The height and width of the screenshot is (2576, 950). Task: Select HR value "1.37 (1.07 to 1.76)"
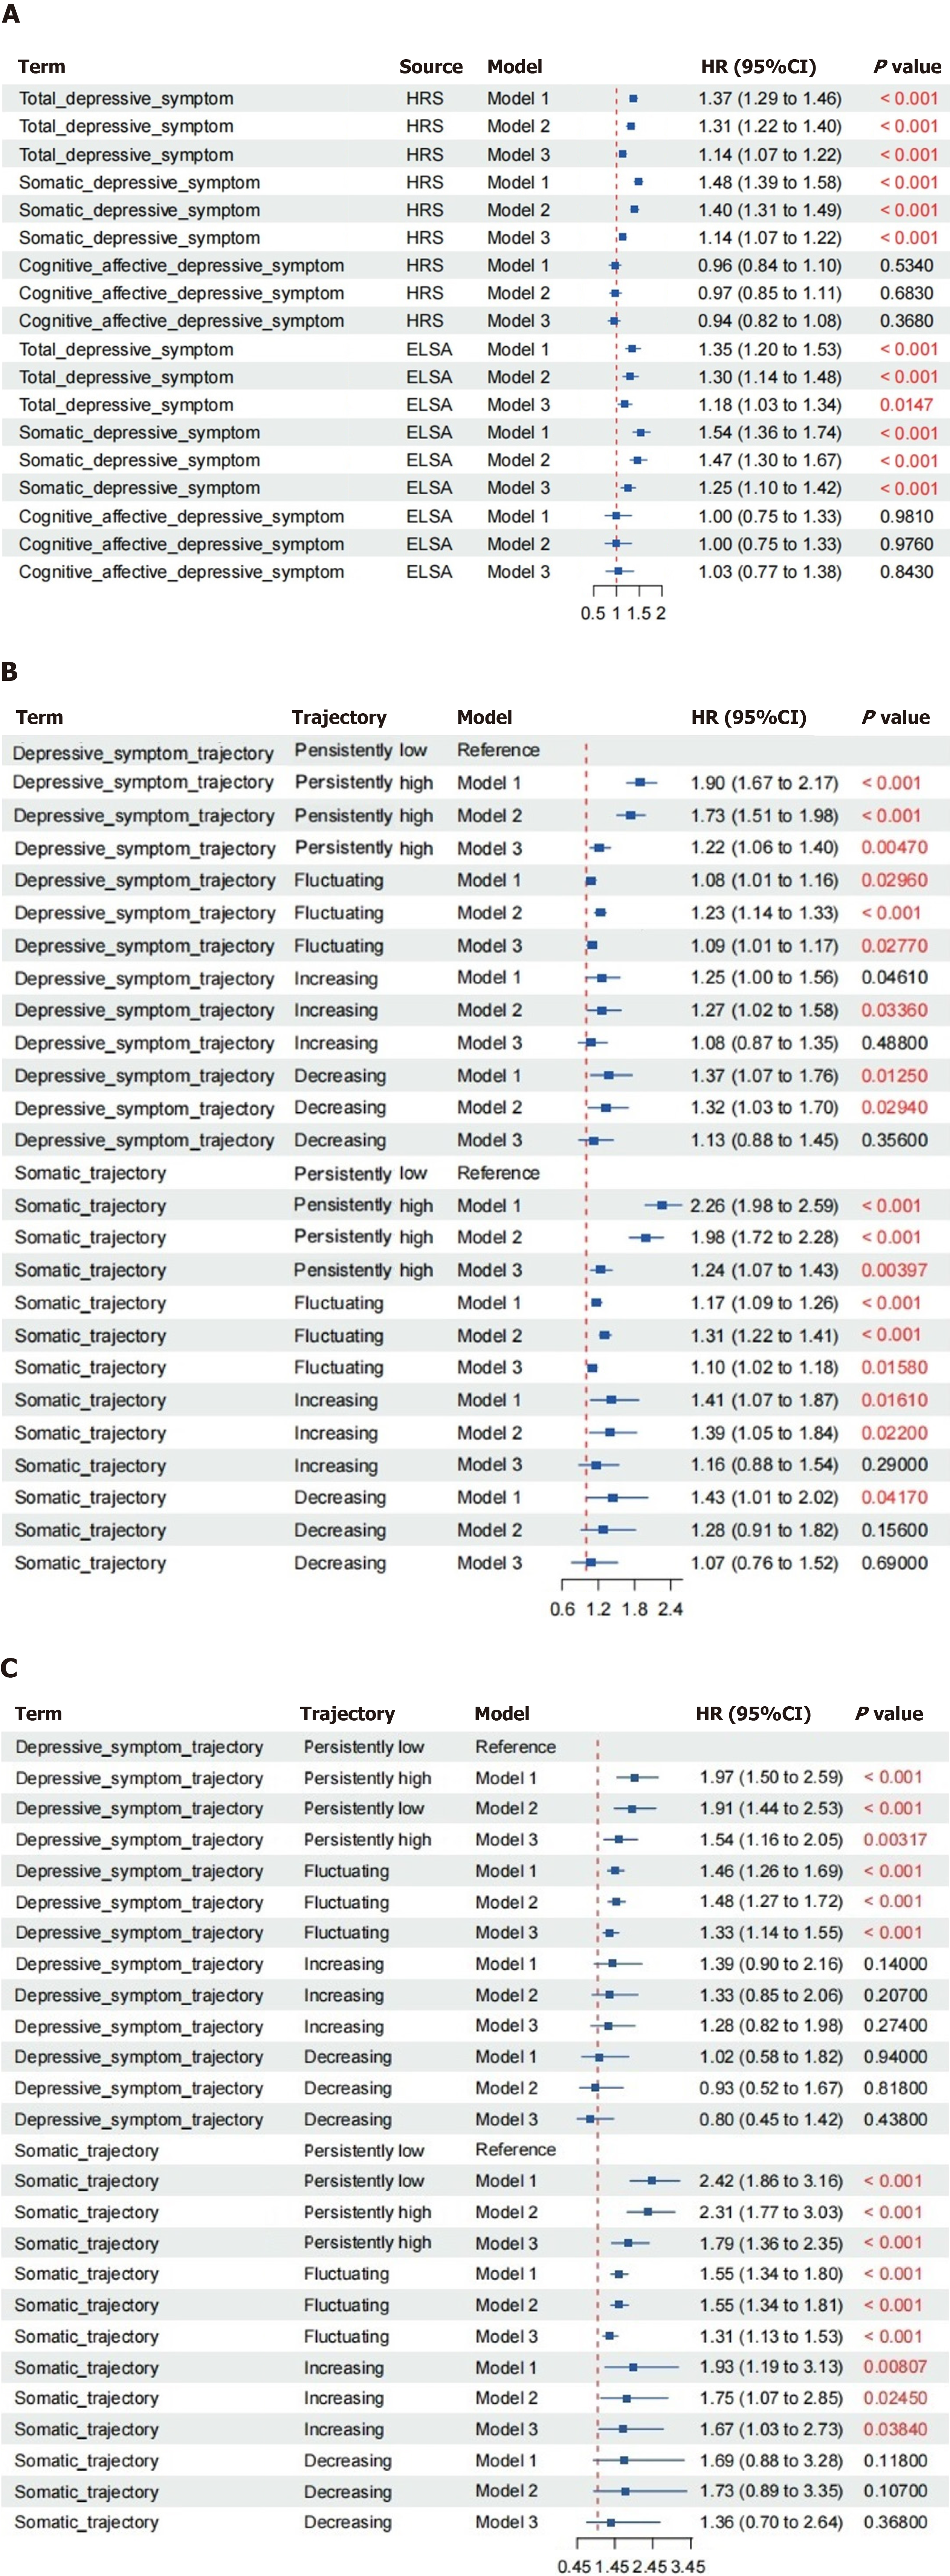point(764,1075)
